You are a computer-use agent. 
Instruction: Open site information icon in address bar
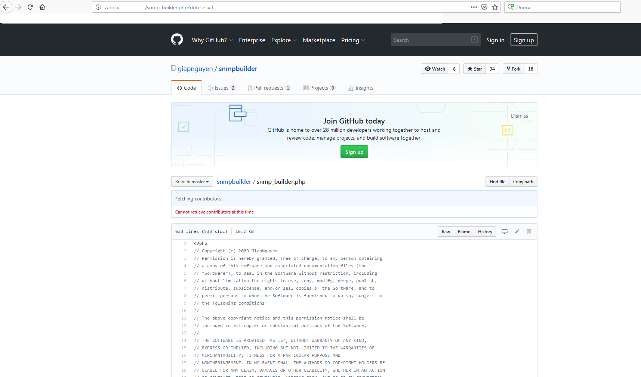coord(98,7)
